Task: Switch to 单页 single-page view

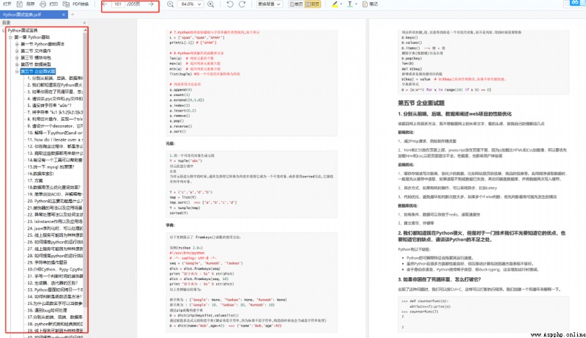Action: pyautogui.click(x=296, y=4)
